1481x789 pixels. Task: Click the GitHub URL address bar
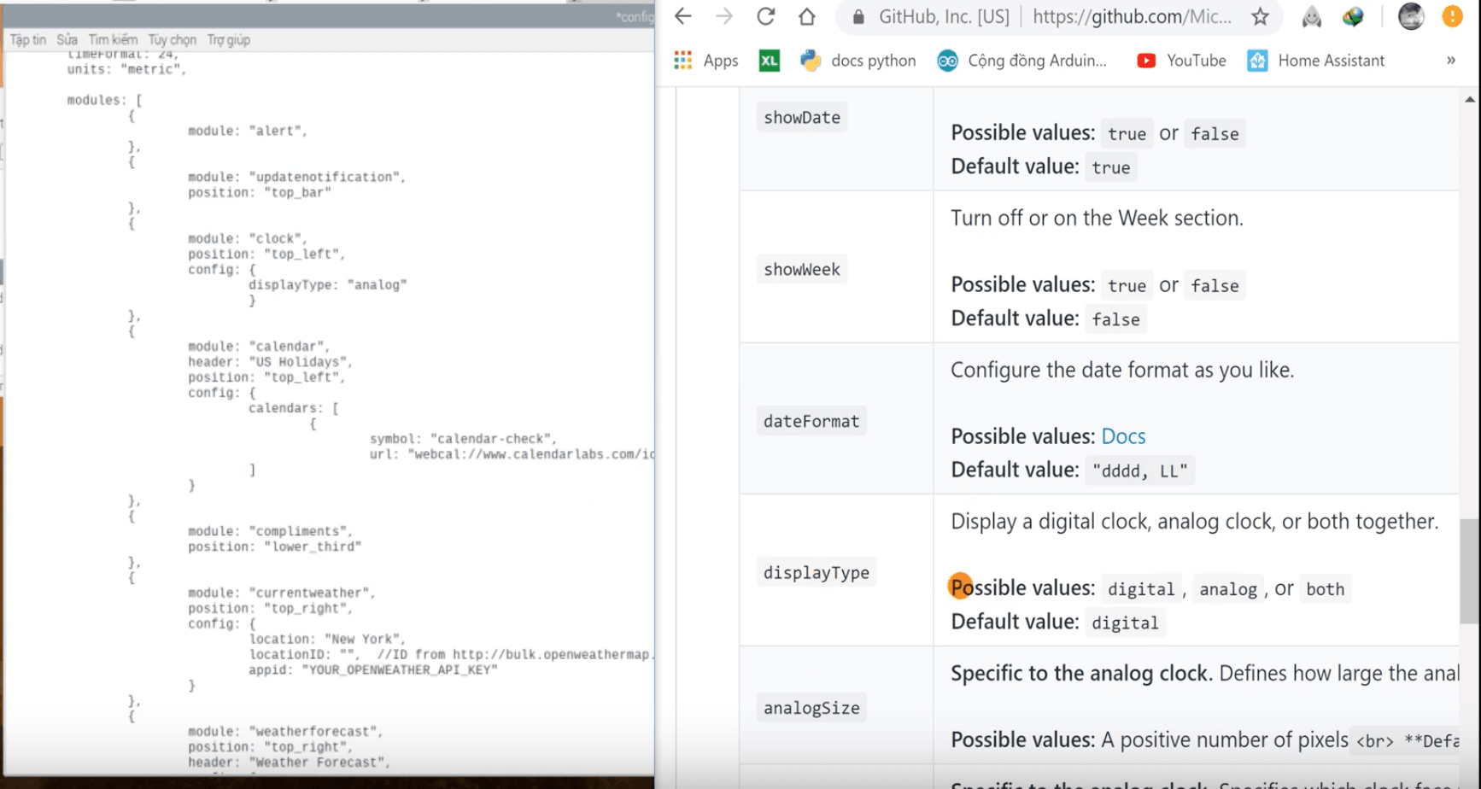pyautogui.click(x=1132, y=17)
